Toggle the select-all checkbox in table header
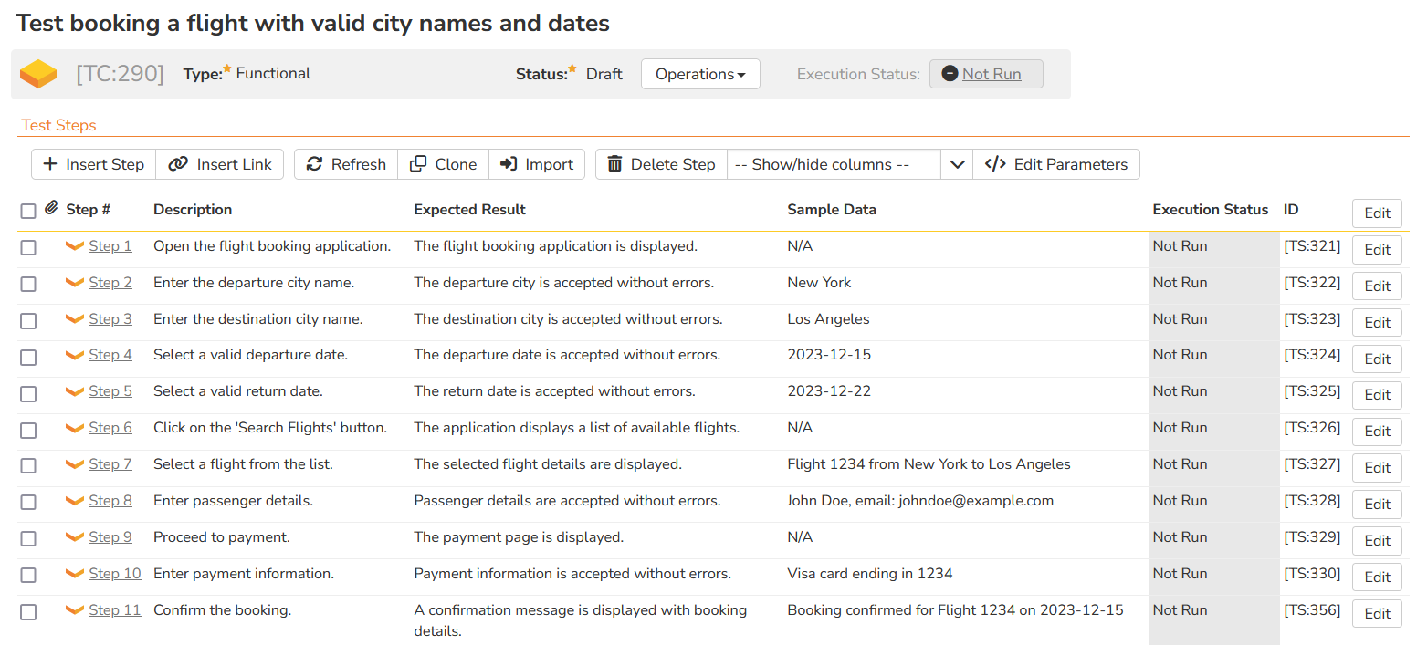 (x=28, y=211)
